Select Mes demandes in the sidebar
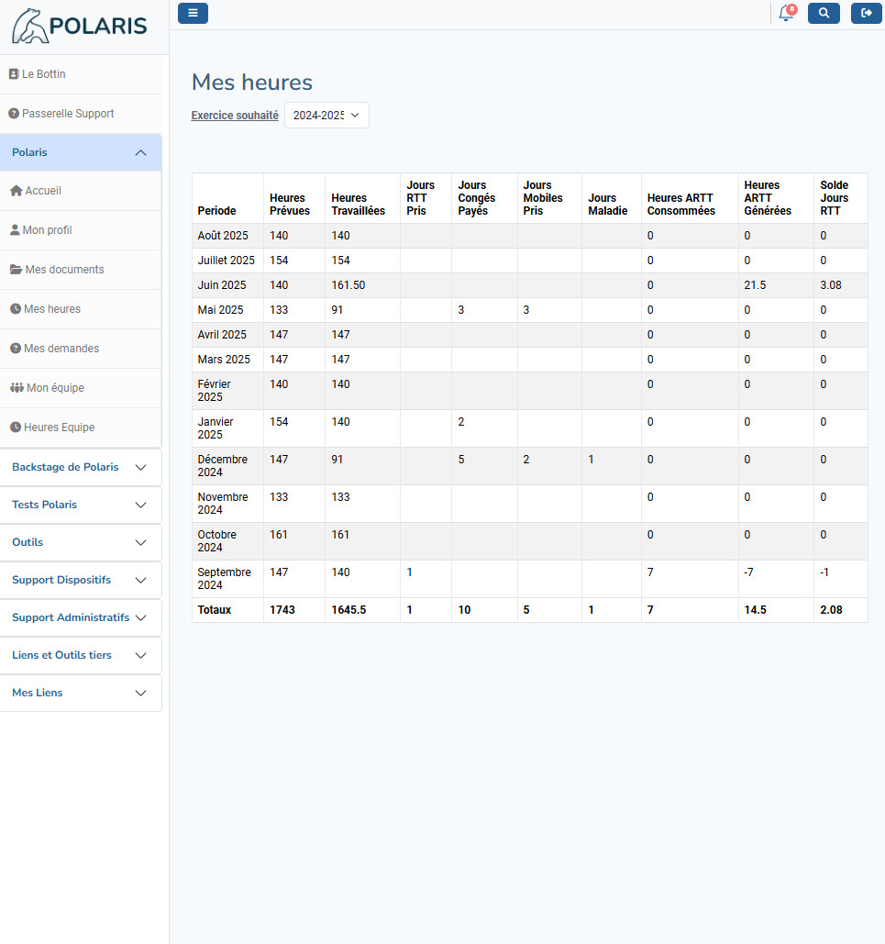Screen dimensions: 885x944 pos(61,349)
